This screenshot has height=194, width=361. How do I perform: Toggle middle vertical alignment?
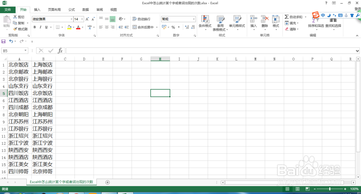pyautogui.click(x=106, y=19)
